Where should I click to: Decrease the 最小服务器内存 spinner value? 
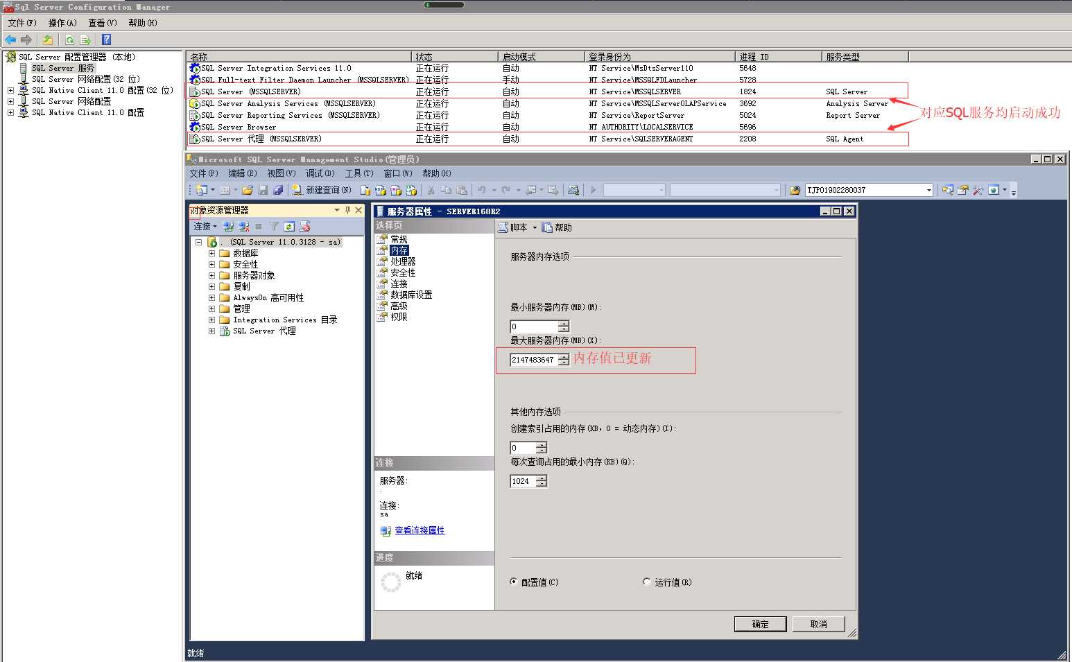coord(563,329)
